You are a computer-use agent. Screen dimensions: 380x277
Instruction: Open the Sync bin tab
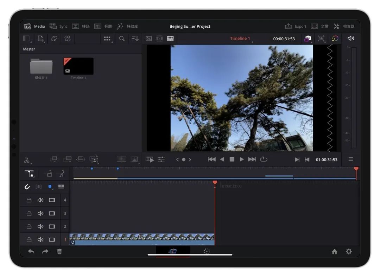click(x=58, y=26)
